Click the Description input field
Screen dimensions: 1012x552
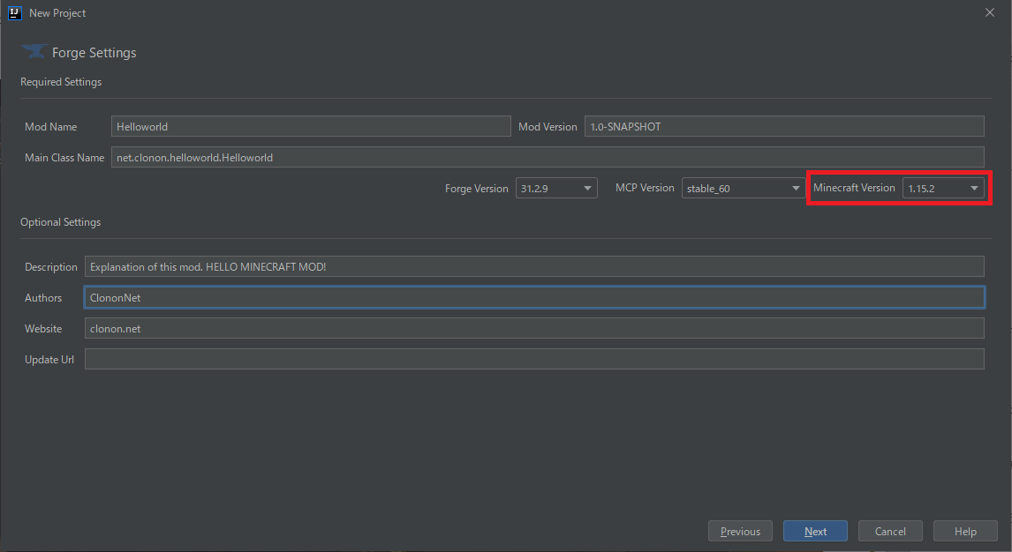[x=534, y=266]
